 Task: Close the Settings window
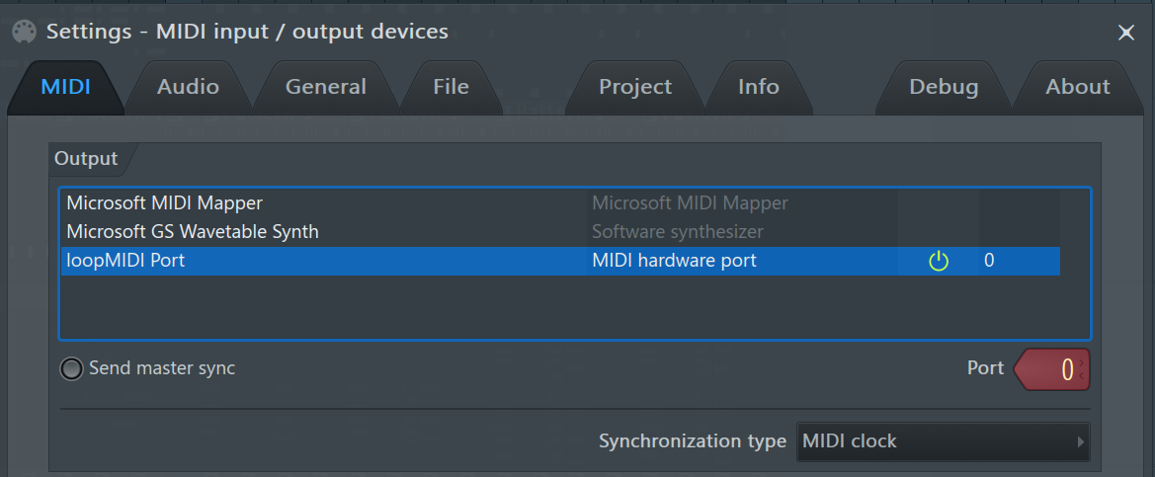coord(1125,33)
